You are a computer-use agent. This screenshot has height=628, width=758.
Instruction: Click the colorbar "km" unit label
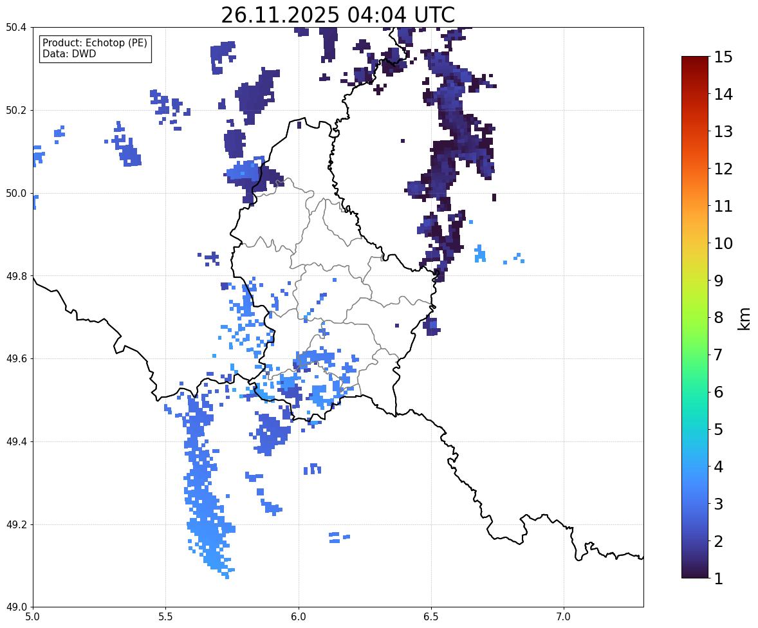744,319
